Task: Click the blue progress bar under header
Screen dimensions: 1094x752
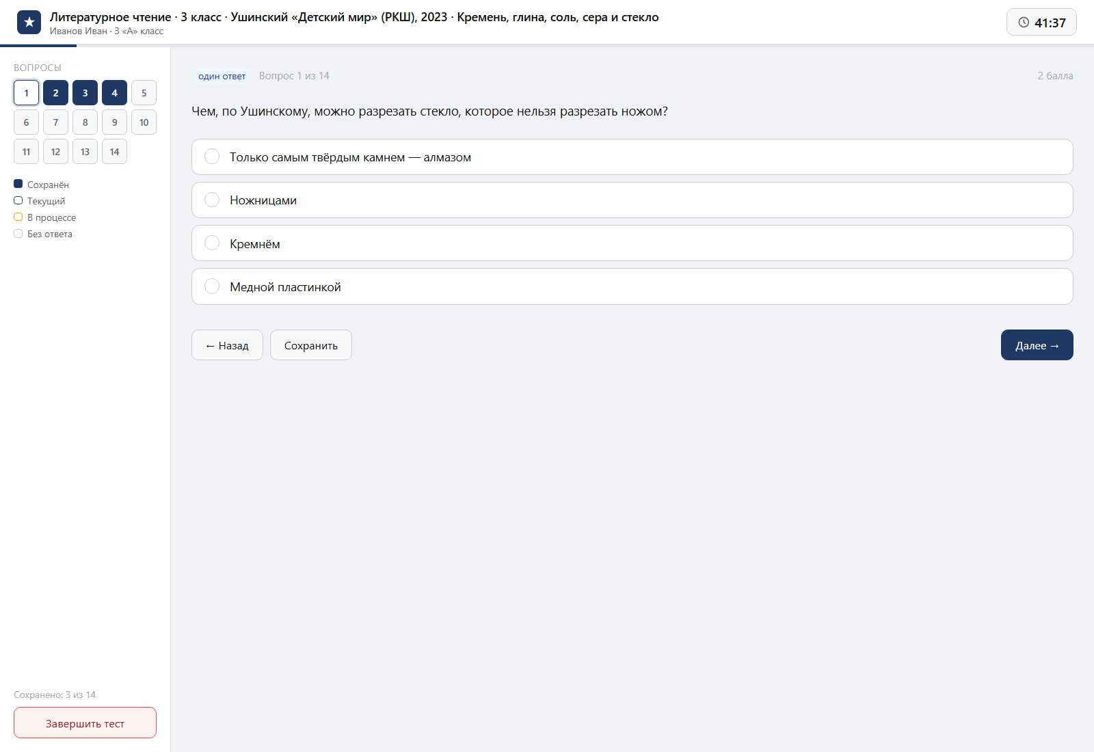Action: click(x=38, y=46)
